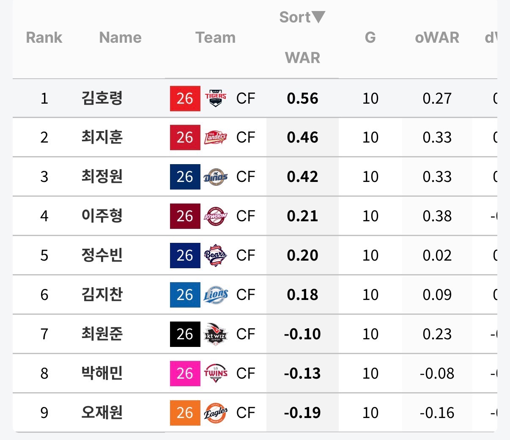The image size is (510, 440).
Task: Click the Doosan Bears team logo
Action: [216, 256]
